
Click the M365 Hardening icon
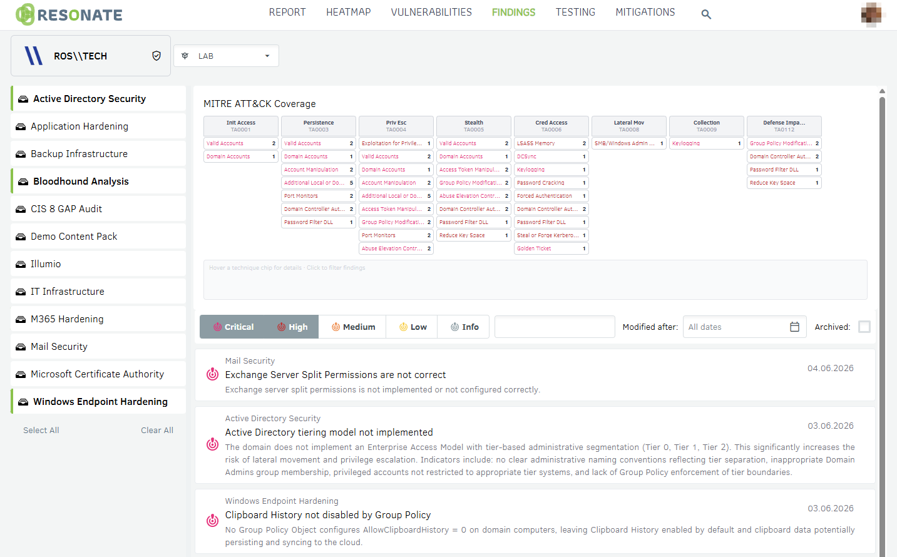(x=21, y=319)
